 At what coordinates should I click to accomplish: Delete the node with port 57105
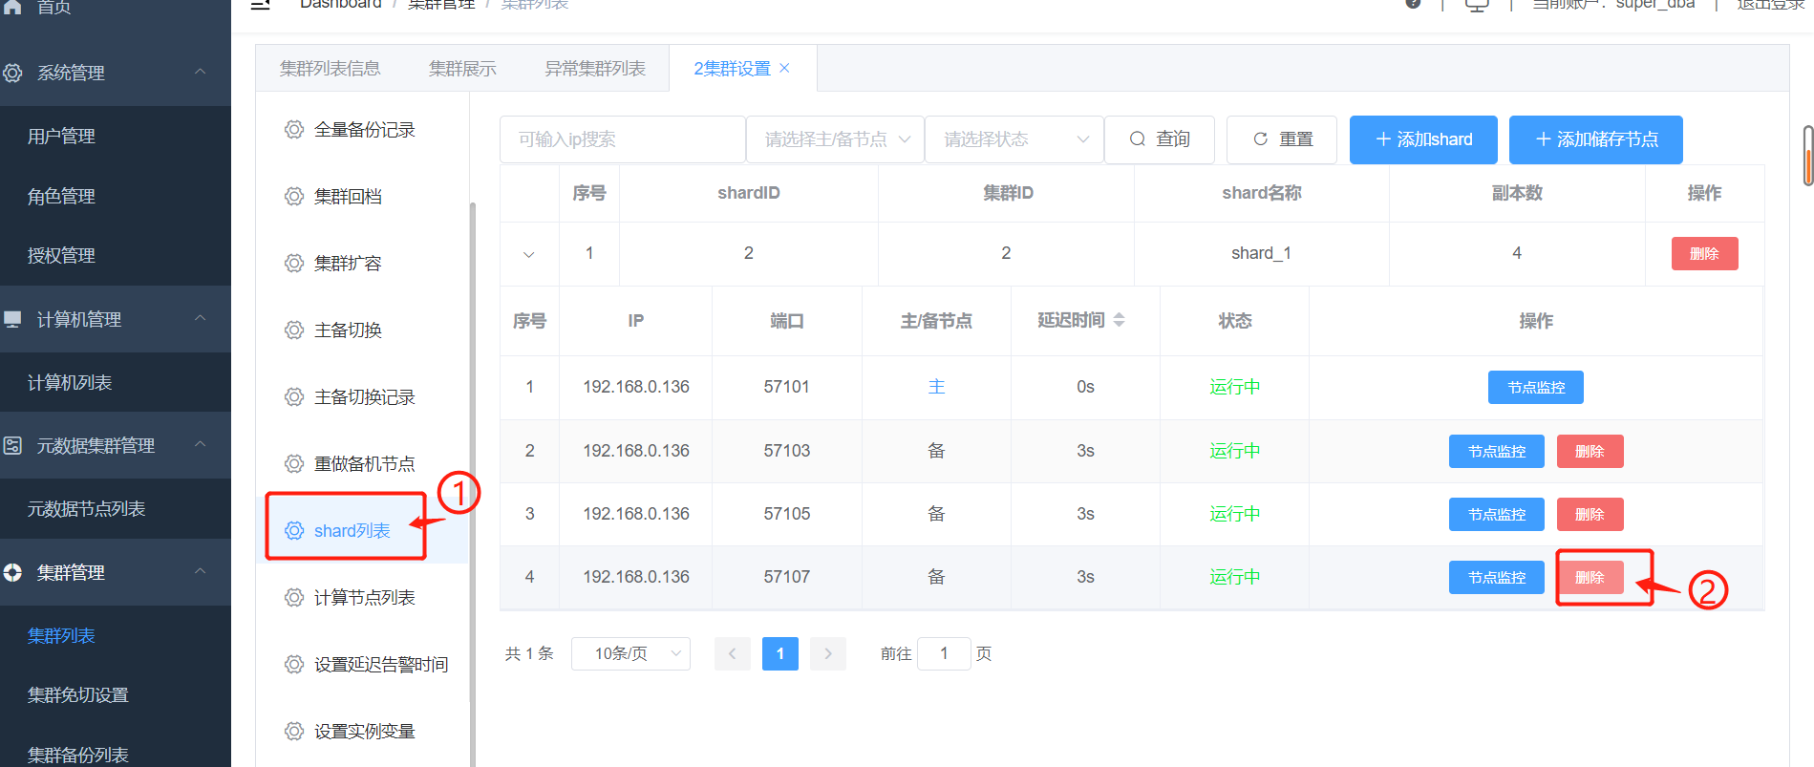[x=1590, y=514]
